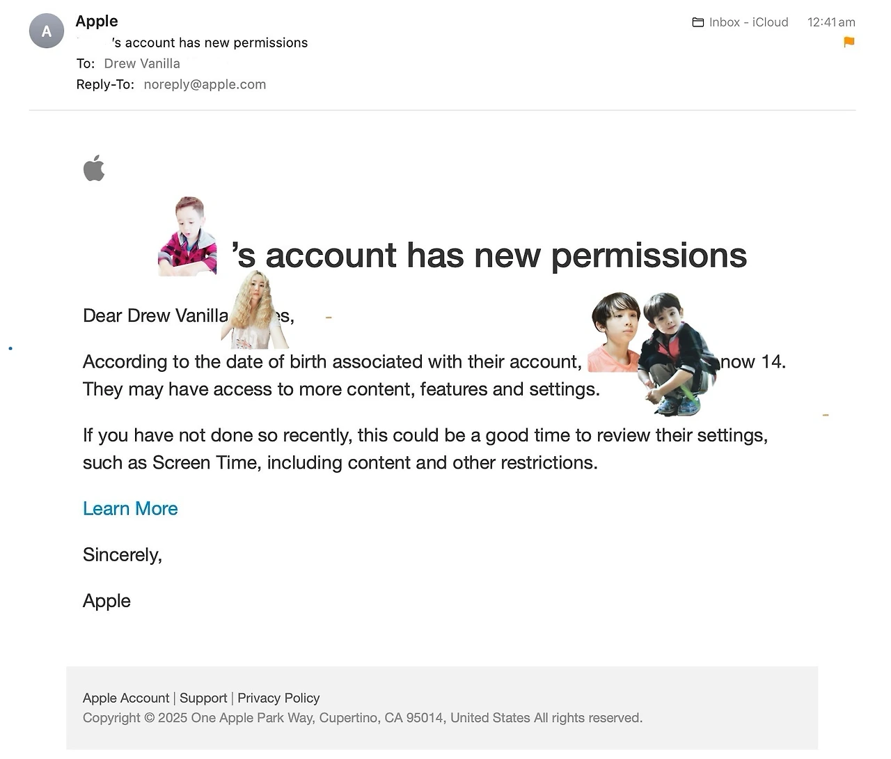This screenshot has height=759, width=891.
Task: Click the photo of boy in orange shirt
Action: pyautogui.click(x=614, y=332)
